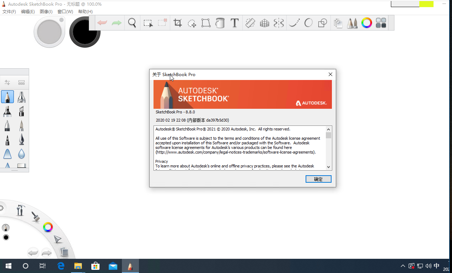Open the Copic Color Library grid
Viewport: 452px width, 273px height.
(381, 23)
